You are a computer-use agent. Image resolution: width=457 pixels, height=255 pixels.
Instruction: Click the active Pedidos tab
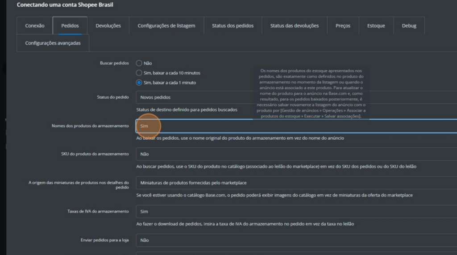tap(70, 26)
